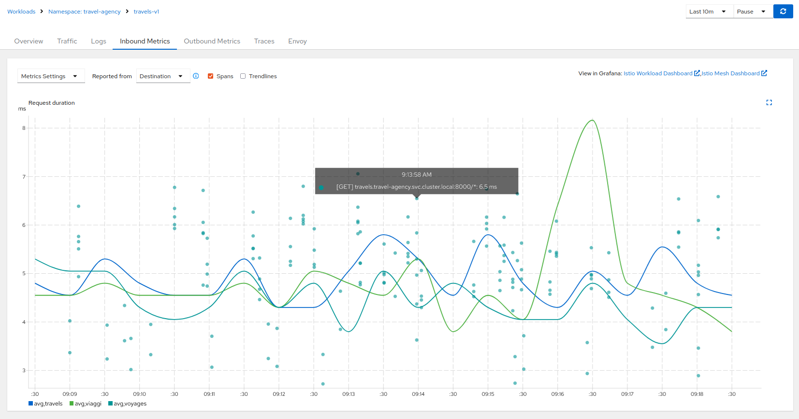Open the Reported from Destination dropdown
This screenshot has height=419, width=799.
[163, 76]
